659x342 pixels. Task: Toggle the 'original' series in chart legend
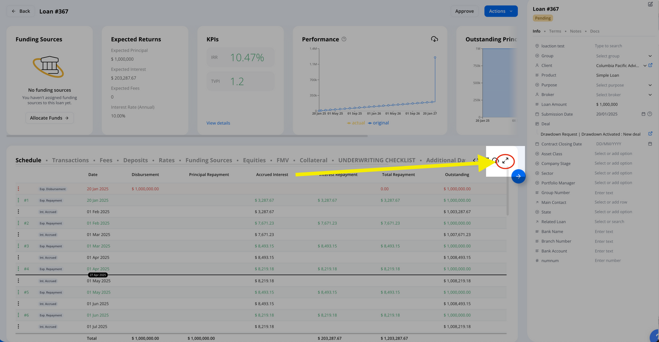coord(379,123)
